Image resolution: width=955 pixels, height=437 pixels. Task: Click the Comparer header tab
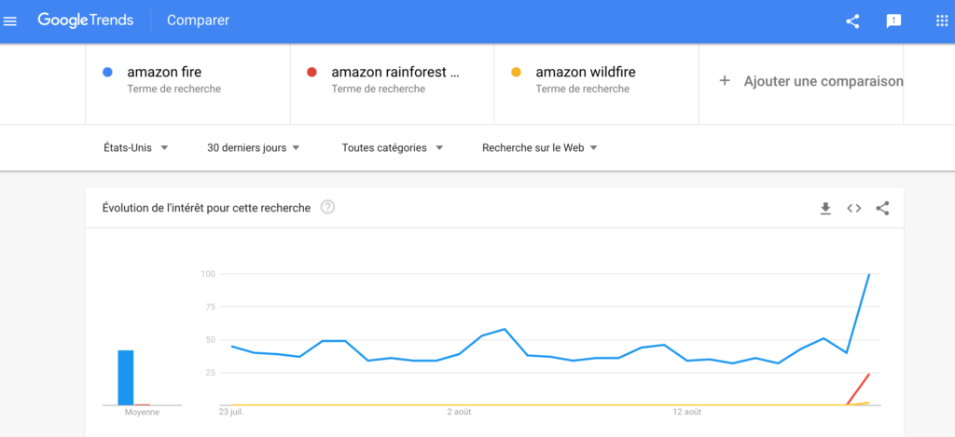198,20
